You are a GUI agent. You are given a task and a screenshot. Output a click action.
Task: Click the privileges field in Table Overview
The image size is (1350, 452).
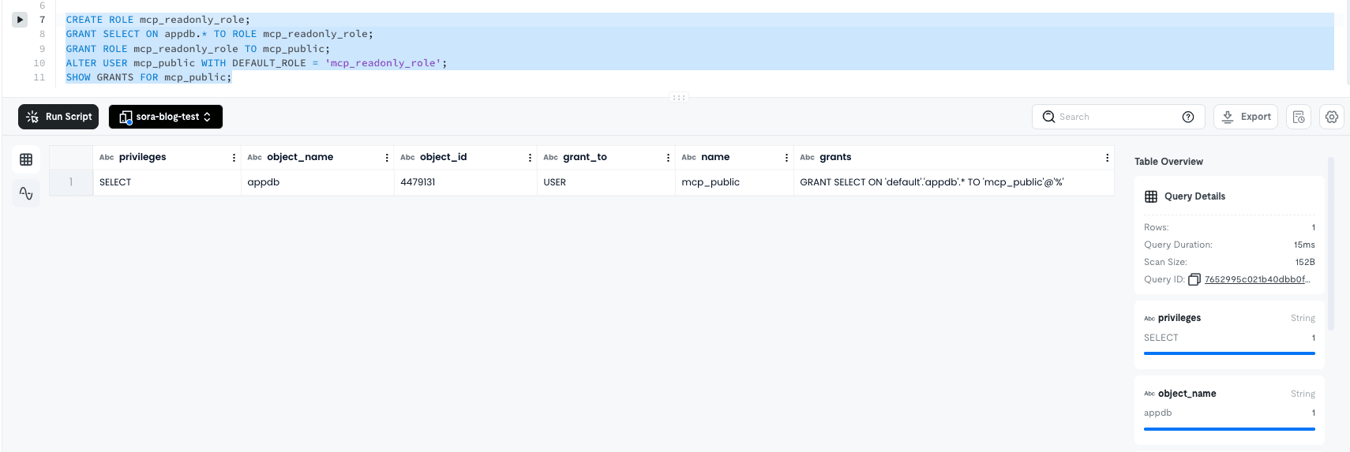click(x=1179, y=318)
